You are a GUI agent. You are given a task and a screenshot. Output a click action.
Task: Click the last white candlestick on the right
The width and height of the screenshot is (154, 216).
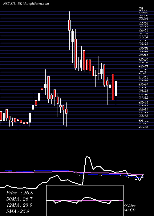[x=116, y=89]
